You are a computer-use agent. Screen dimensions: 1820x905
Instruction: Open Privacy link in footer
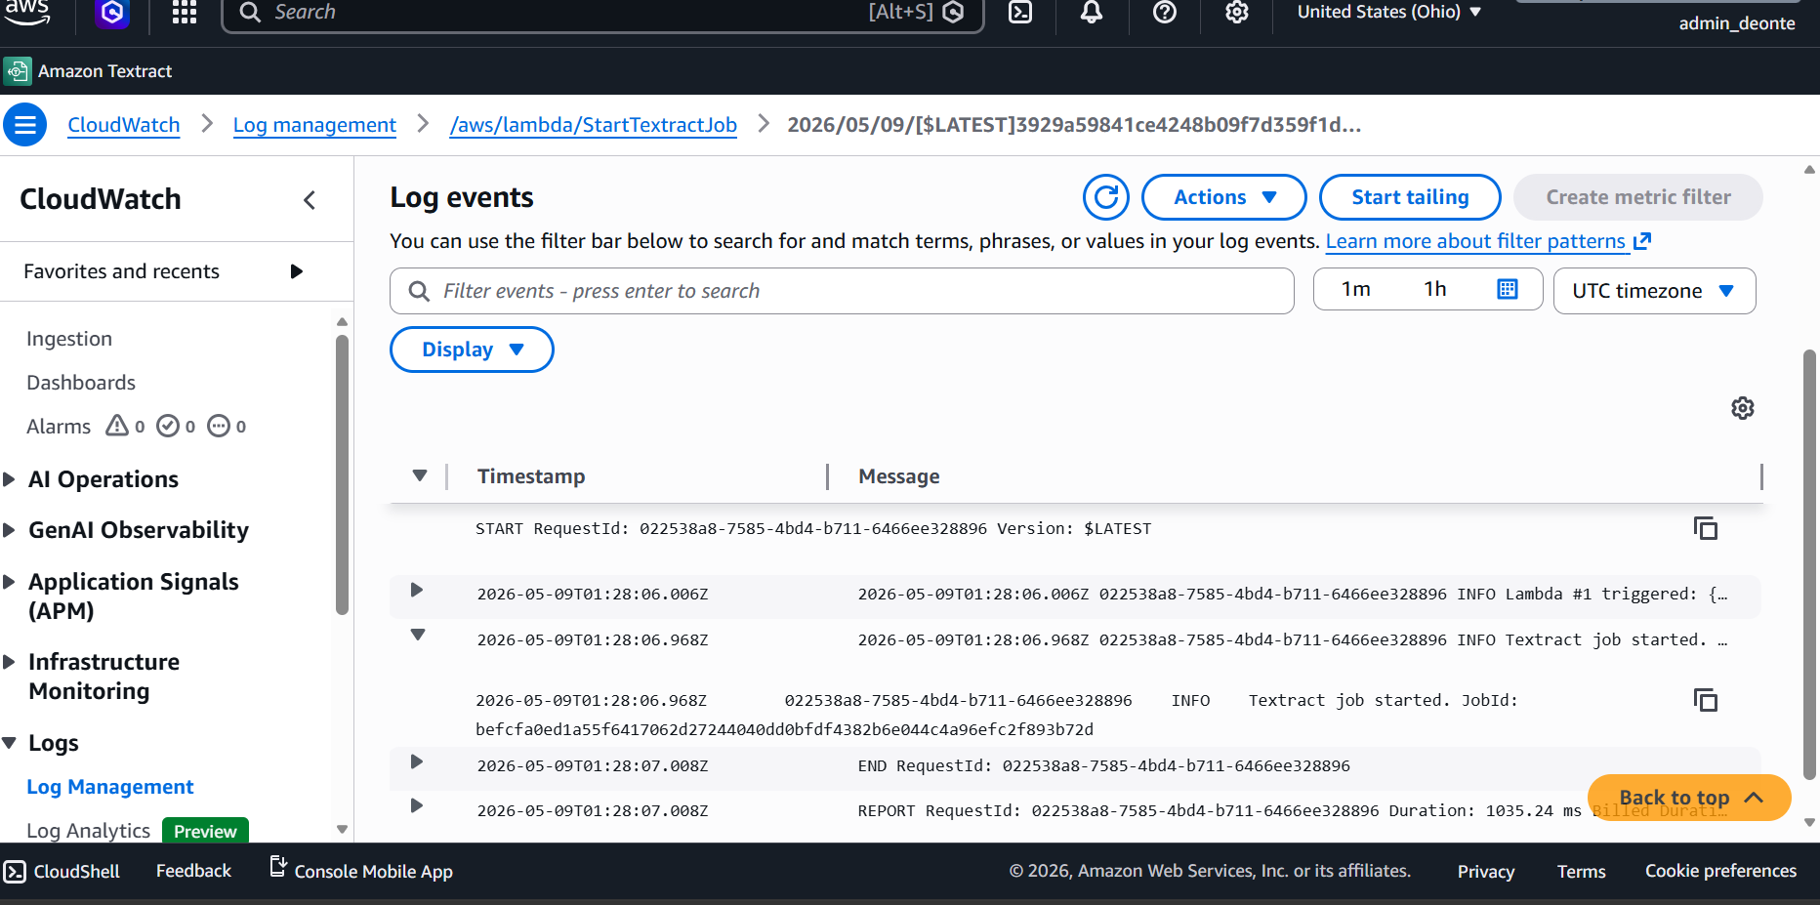point(1486,871)
